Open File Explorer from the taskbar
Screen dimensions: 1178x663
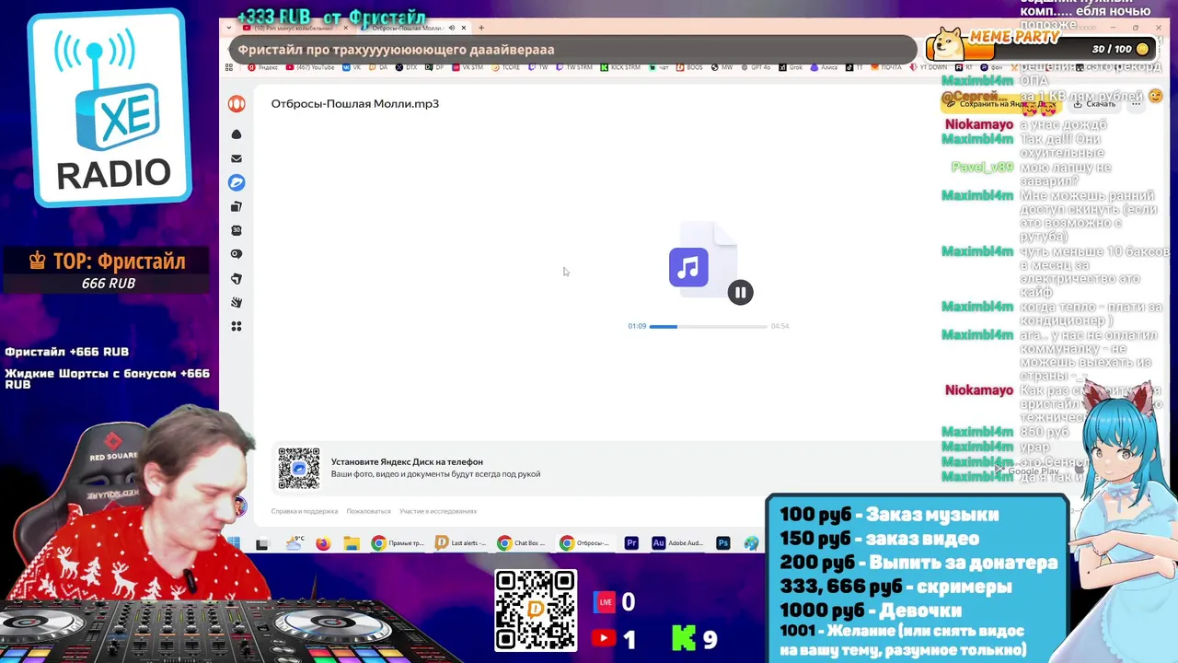(352, 543)
